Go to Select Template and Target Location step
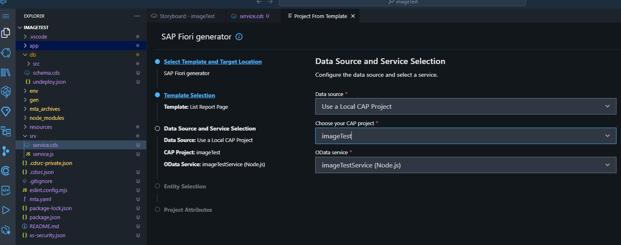The image size is (621, 245). [212, 62]
